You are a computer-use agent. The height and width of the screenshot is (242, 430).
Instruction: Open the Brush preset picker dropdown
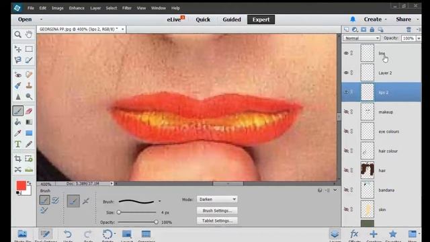pyautogui.click(x=160, y=202)
